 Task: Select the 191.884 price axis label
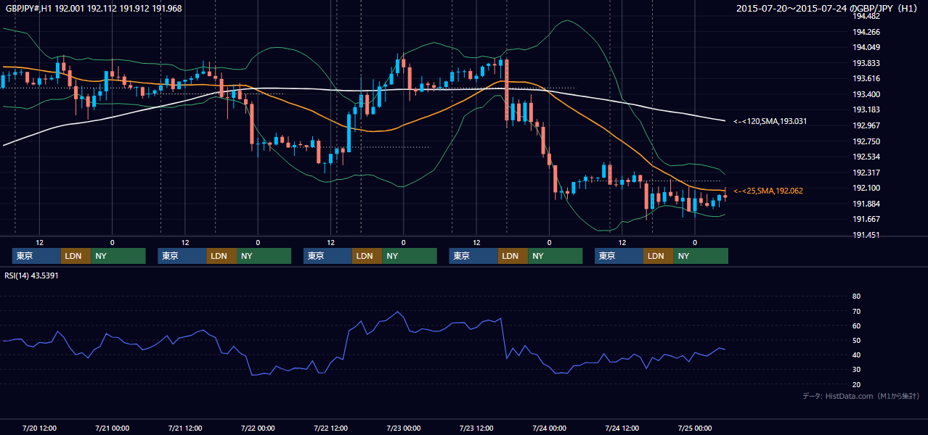(x=866, y=204)
